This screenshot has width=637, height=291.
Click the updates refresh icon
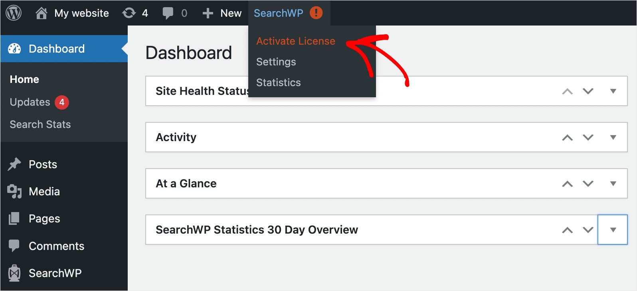(x=129, y=13)
